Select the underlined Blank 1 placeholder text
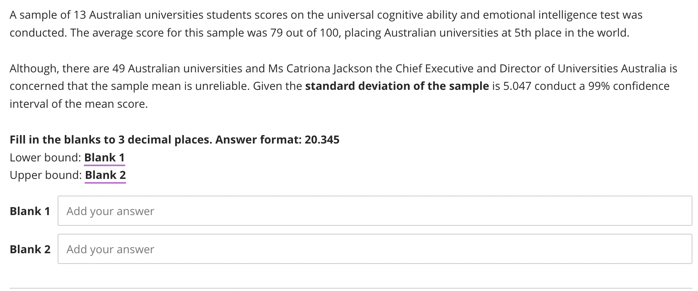The image size is (698, 291). 104,157
